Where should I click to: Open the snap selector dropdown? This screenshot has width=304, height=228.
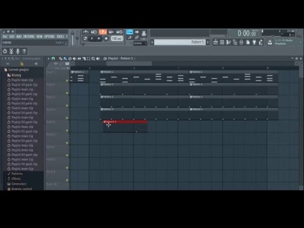pos(140,43)
